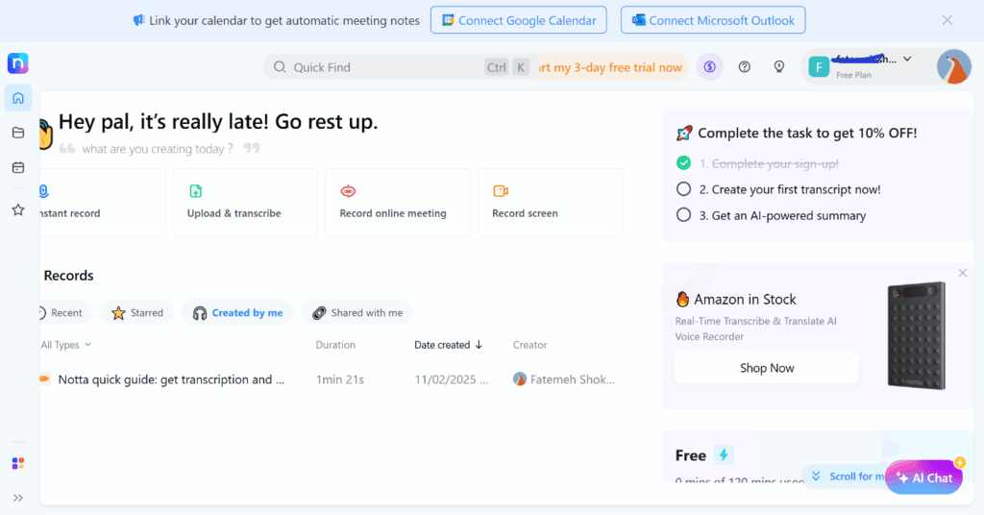Click the Connect Google Calendar button
Viewport: 984px width, 515px height.
coord(518,20)
